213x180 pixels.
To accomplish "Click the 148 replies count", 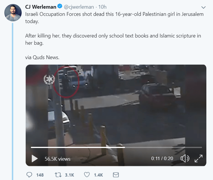I will click(40, 175).
